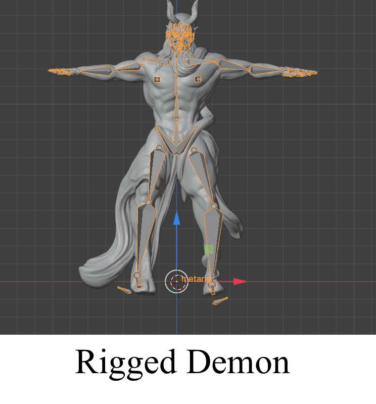376x404 pixels.
Task: Select the face bones cluster on head
Action: coord(180,36)
